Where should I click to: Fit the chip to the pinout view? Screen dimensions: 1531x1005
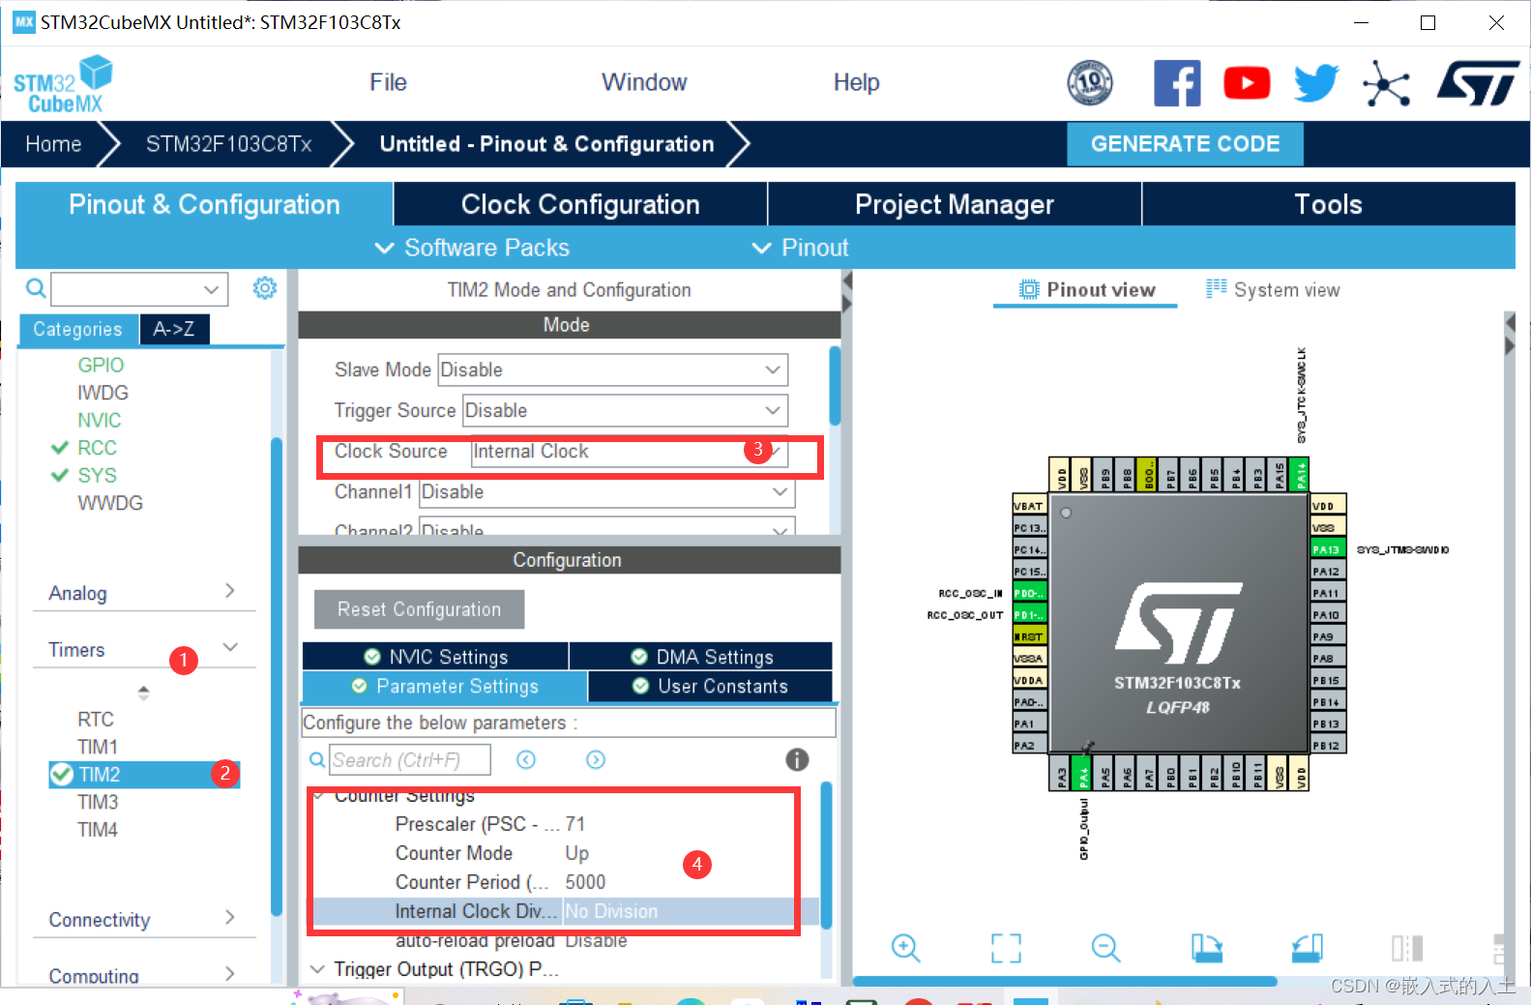(x=1006, y=948)
